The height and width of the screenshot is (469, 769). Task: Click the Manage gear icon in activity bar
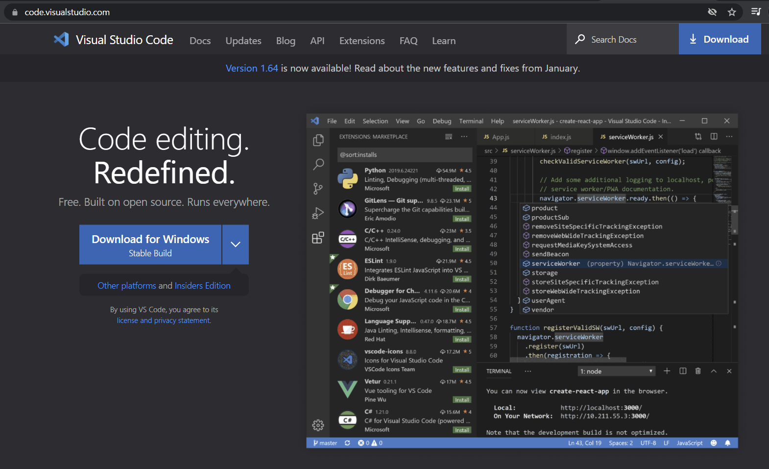tap(318, 425)
